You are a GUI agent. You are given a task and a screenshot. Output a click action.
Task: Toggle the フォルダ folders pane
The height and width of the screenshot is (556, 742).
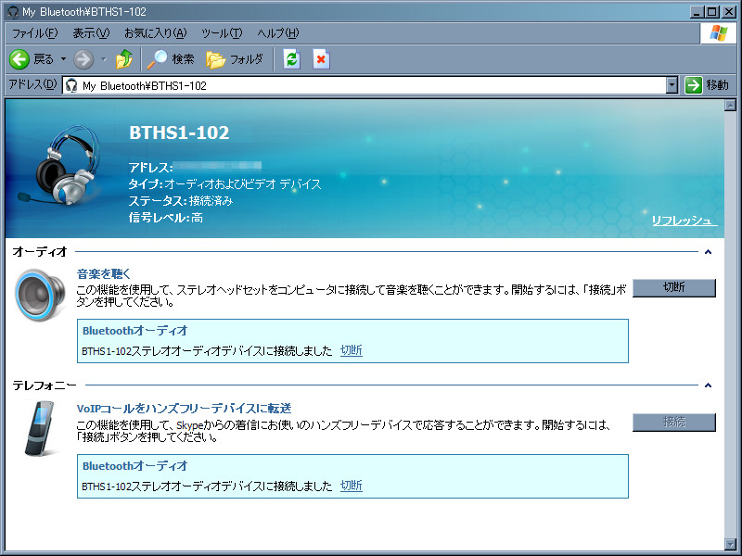(x=235, y=59)
